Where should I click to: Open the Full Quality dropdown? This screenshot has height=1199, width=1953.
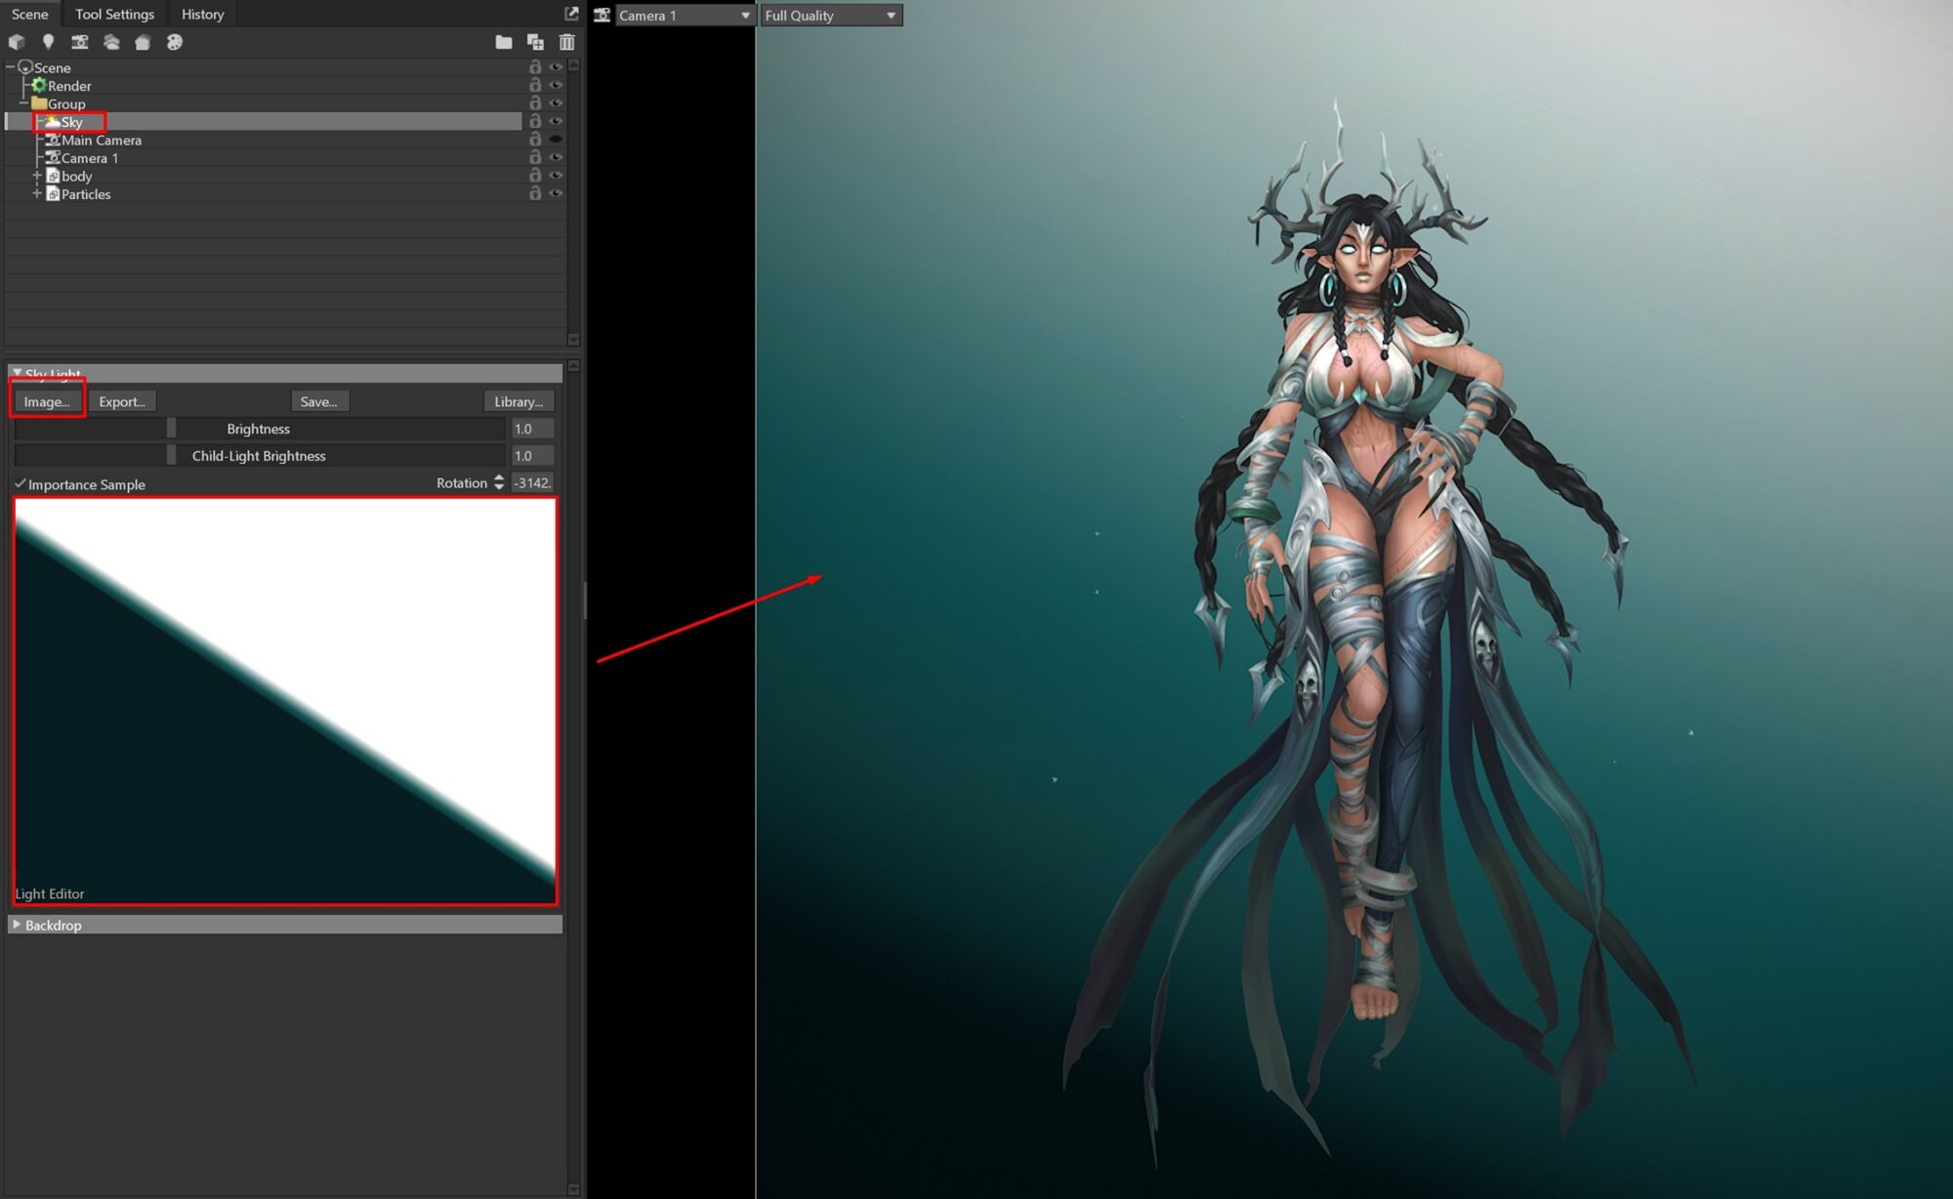tap(831, 16)
